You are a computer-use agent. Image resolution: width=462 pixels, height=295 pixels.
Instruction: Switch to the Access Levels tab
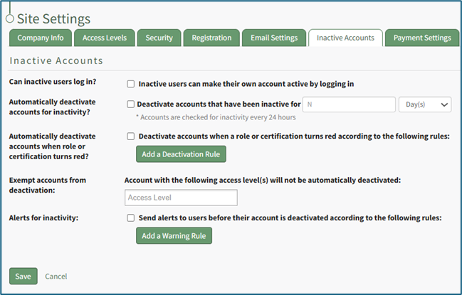[104, 38]
